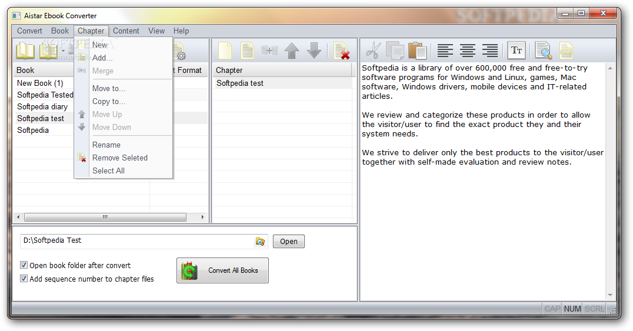Click the find magnifier page icon
This screenshot has width=633, height=331.
(x=544, y=51)
